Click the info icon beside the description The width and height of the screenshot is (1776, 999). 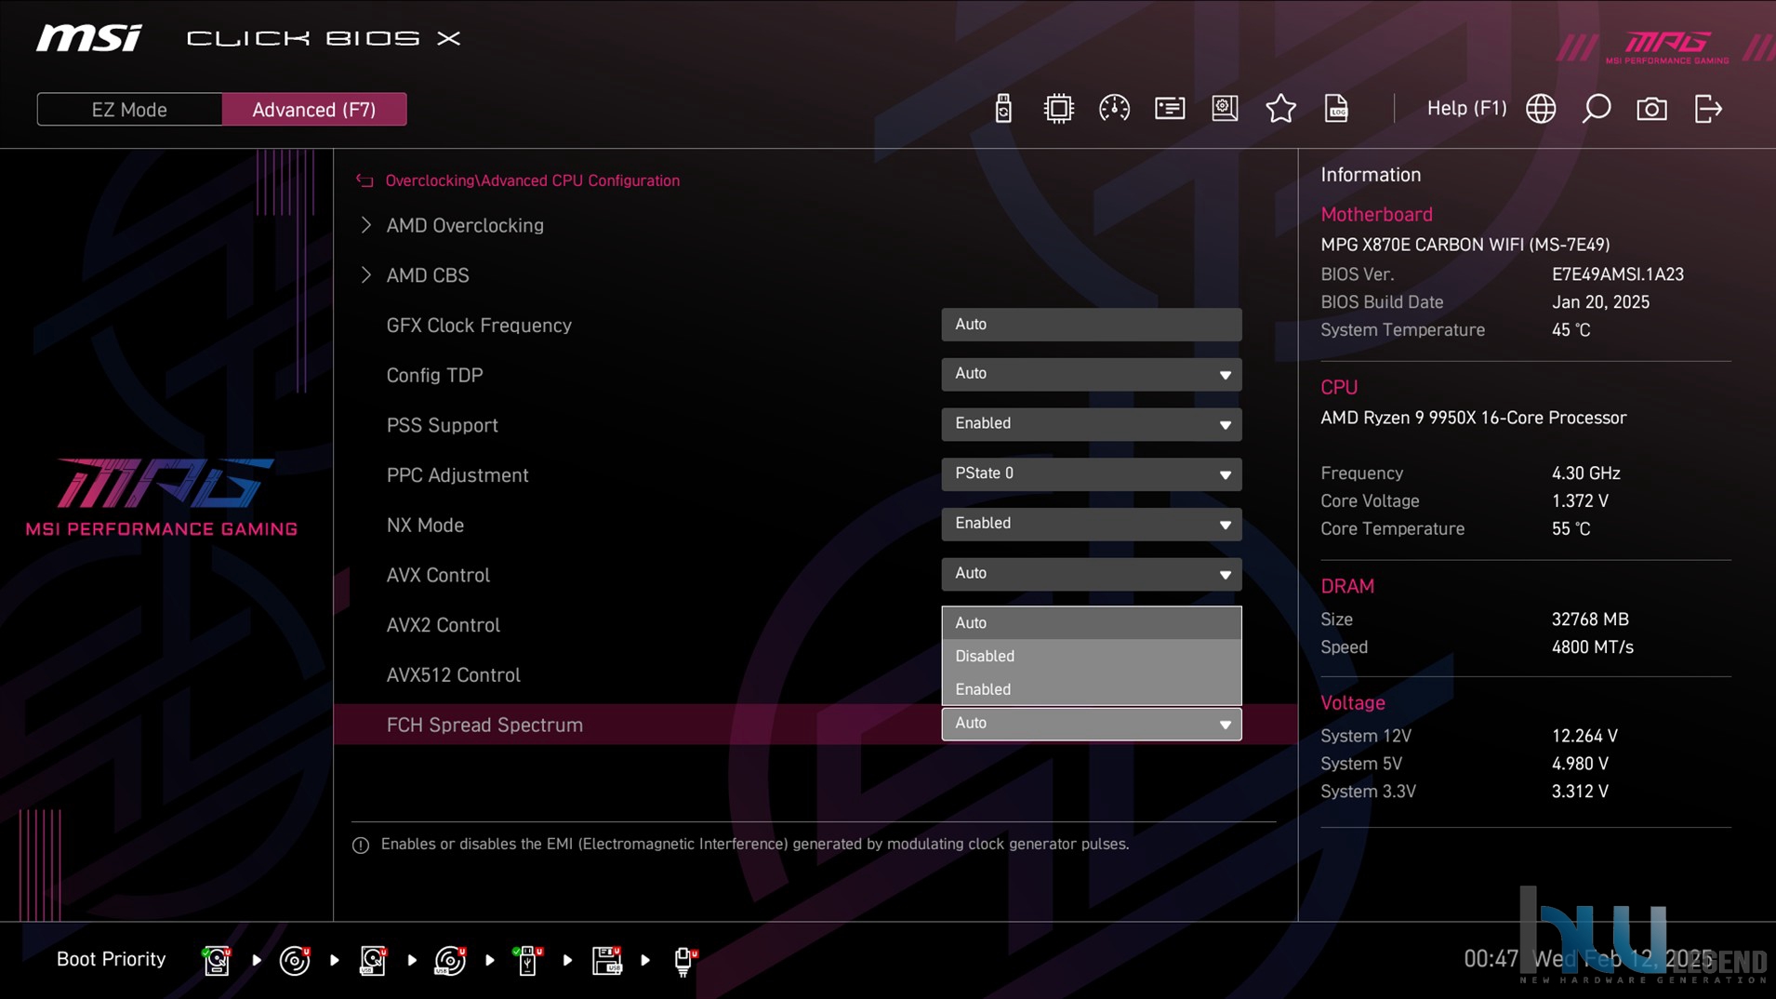click(x=361, y=845)
